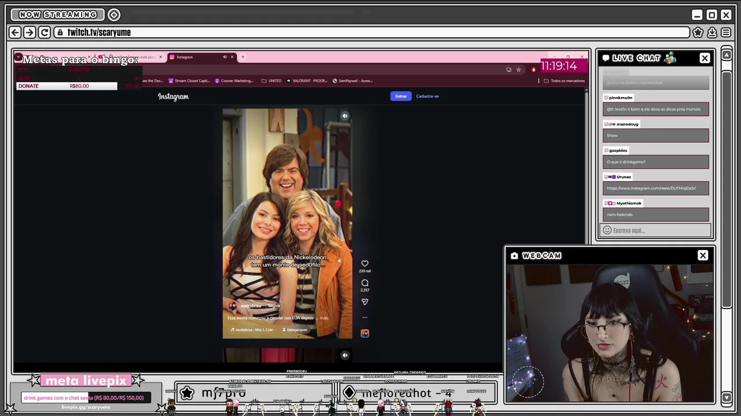Open the reel's three-dot options menu
This screenshot has height=416, width=741.
coord(365,317)
